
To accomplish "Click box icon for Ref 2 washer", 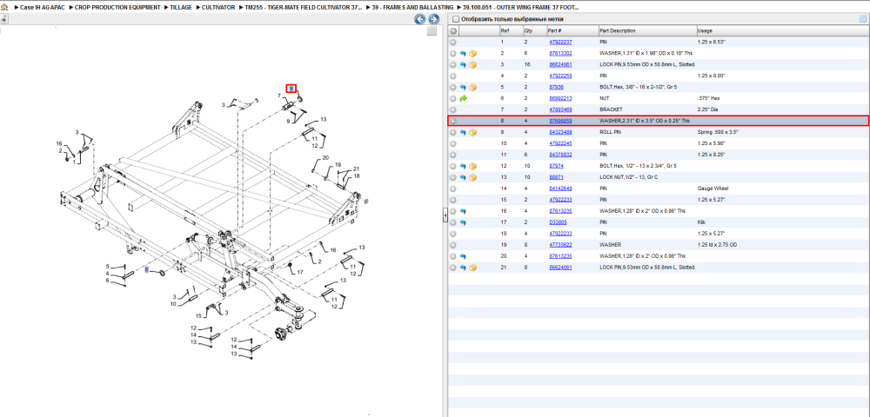I will [472, 54].
